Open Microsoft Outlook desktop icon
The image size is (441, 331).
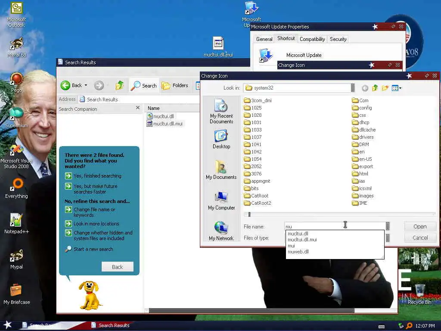coord(16,15)
